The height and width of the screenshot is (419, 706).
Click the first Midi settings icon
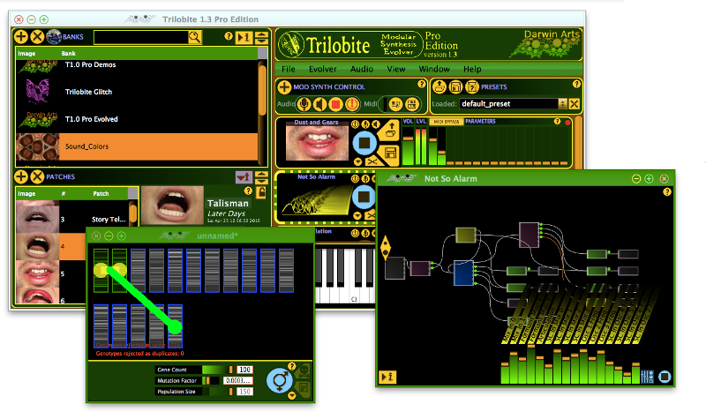tap(395, 104)
